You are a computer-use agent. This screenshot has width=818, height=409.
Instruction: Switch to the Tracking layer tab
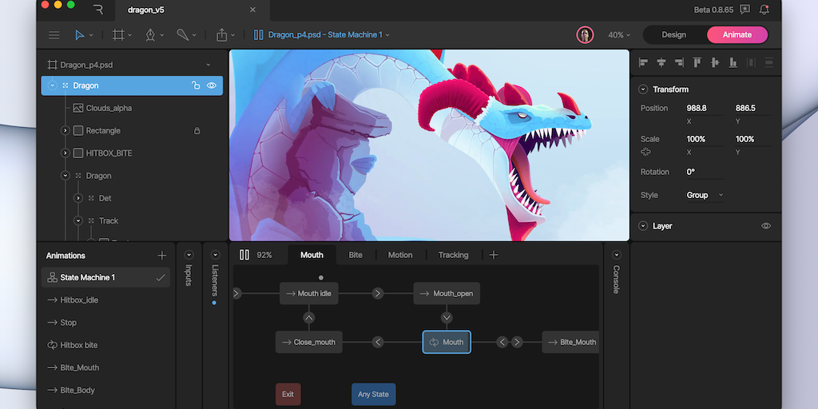click(x=453, y=255)
